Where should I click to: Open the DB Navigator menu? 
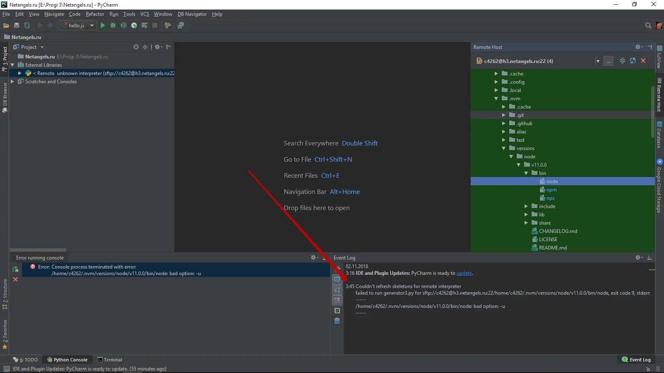coord(192,14)
